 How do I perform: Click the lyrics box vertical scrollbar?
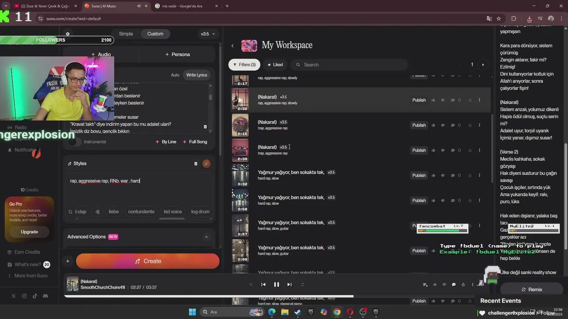210,97
